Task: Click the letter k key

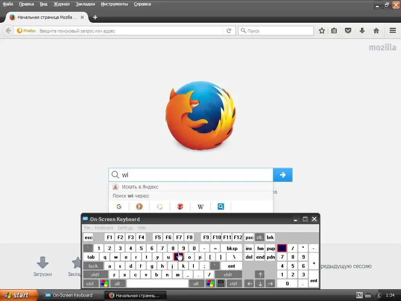Action: pos(183,266)
